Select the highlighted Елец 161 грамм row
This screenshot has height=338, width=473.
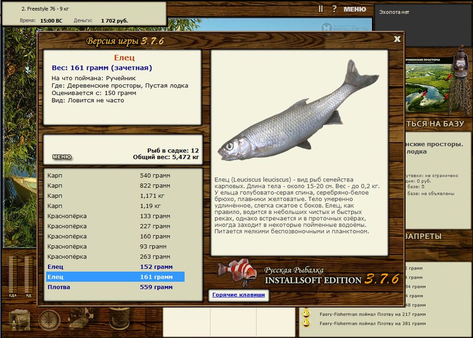(115, 277)
